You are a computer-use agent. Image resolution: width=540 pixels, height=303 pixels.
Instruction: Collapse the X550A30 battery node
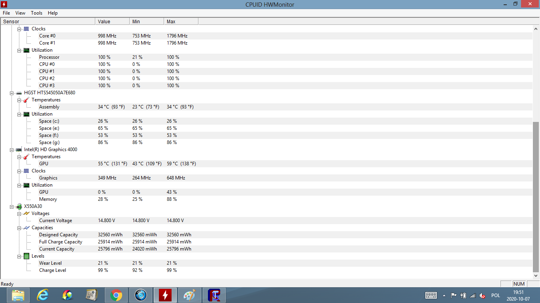[x=12, y=207]
